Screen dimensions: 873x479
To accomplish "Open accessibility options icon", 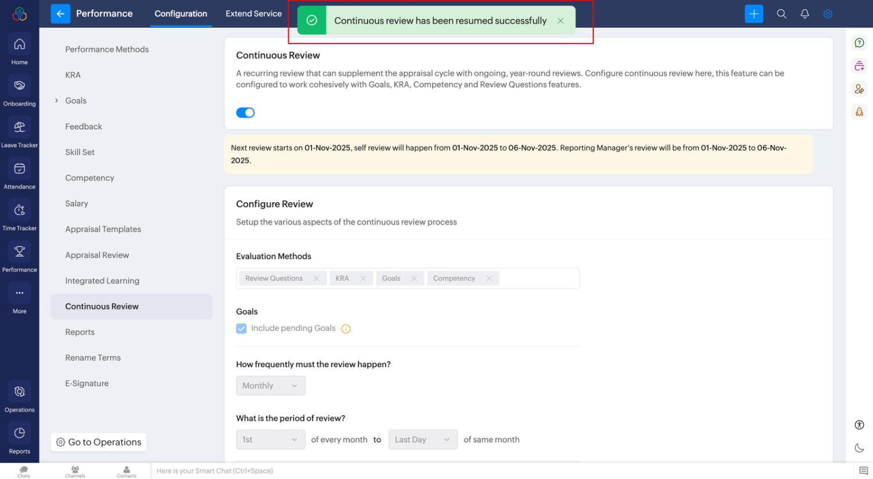I will (x=860, y=425).
